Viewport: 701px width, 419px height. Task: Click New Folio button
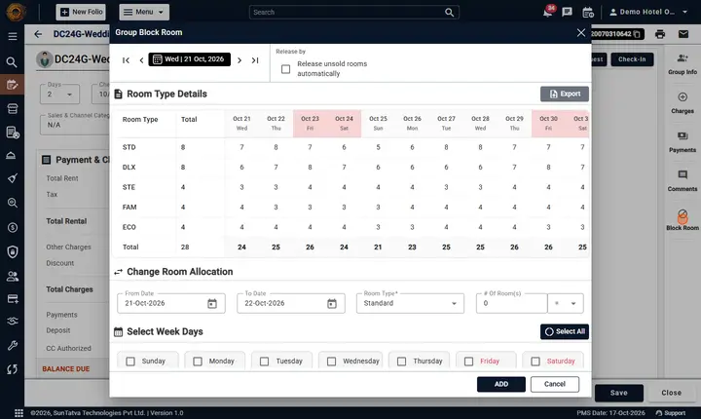[x=81, y=12]
